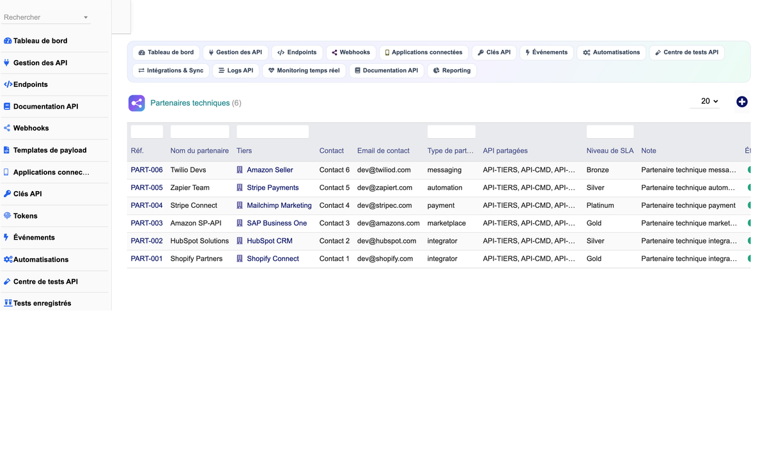767x475 pixels.
Task: Open the Événements top tab
Action: pyautogui.click(x=546, y=52)
